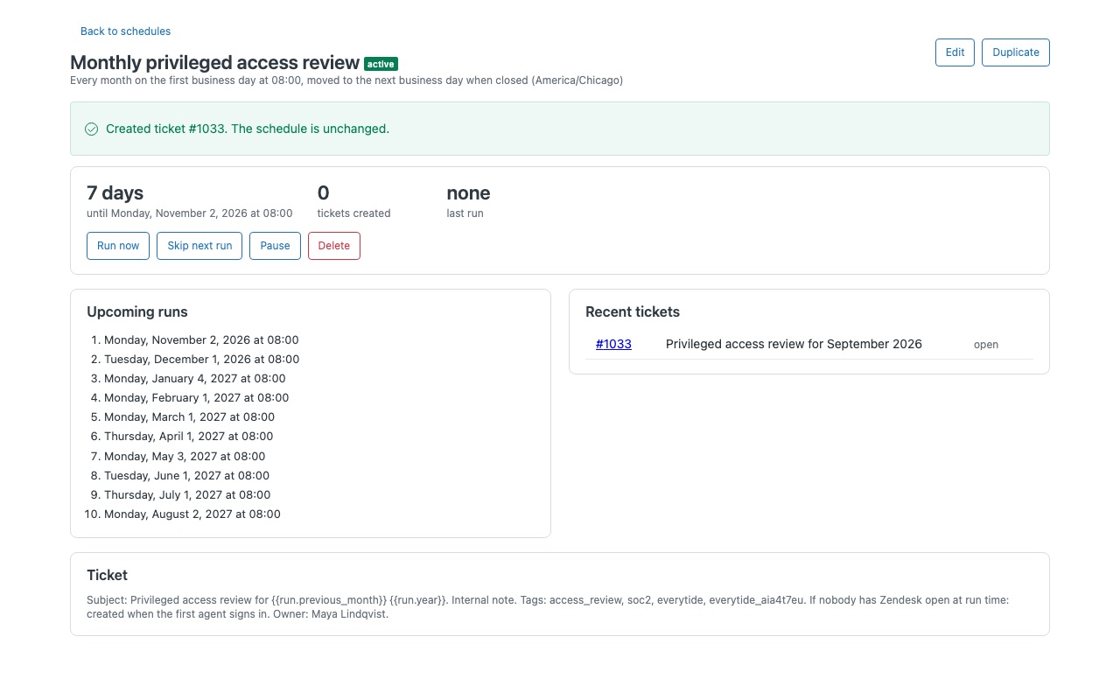Click 'until Monday, November 2, 2026 at 08:00'
The height and width of the screenshot is (700, 1120).
pos(190,213)
